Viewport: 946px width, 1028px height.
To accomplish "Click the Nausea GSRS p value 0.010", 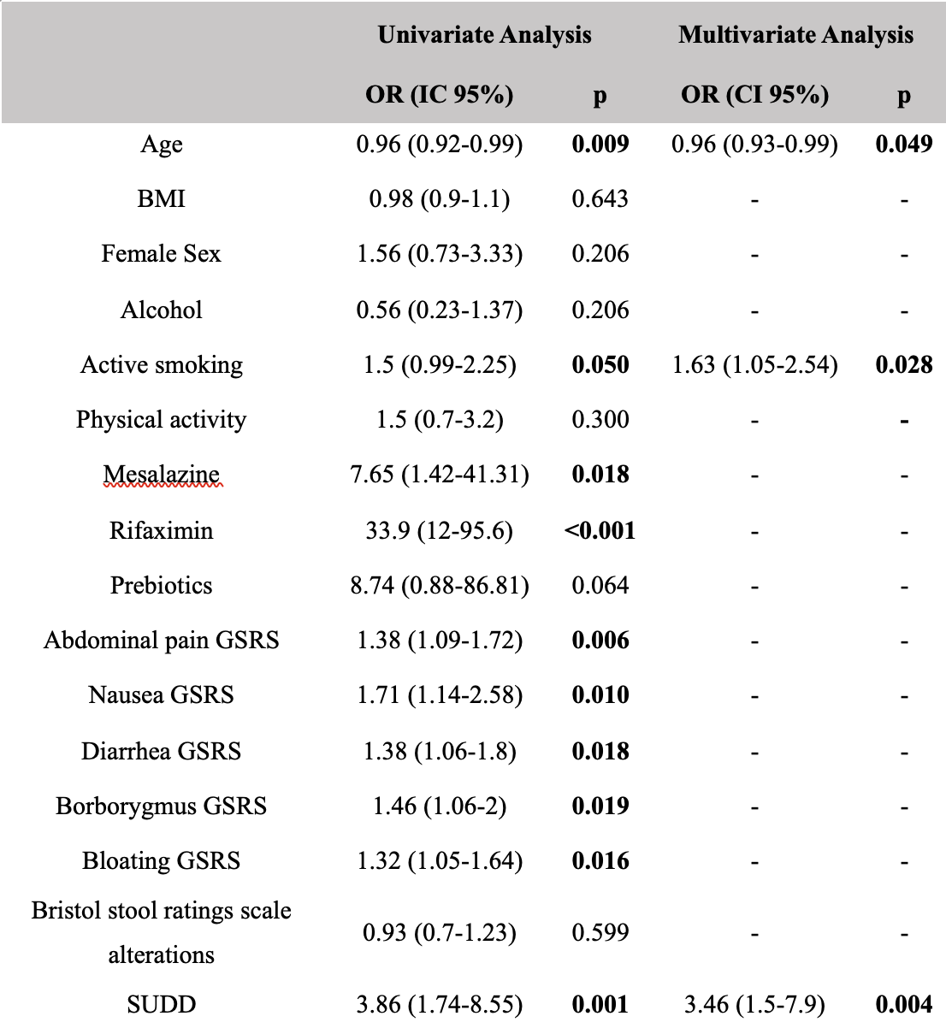I will (x=600, y=695).
